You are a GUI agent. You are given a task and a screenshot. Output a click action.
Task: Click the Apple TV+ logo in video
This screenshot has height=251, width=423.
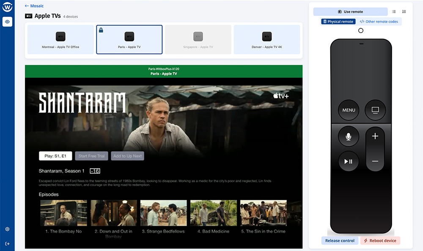click(x=281, y=95)
